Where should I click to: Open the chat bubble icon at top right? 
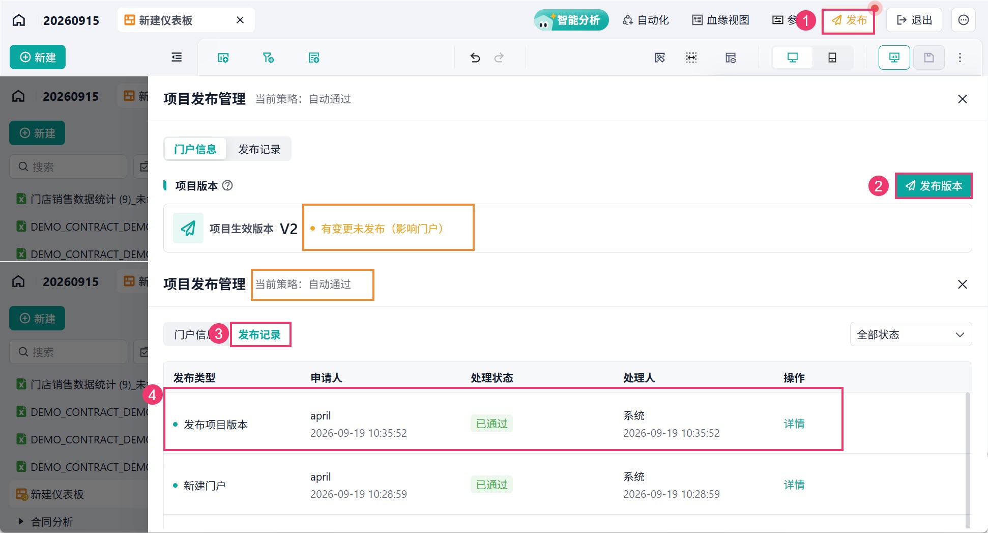coord(963,20)
